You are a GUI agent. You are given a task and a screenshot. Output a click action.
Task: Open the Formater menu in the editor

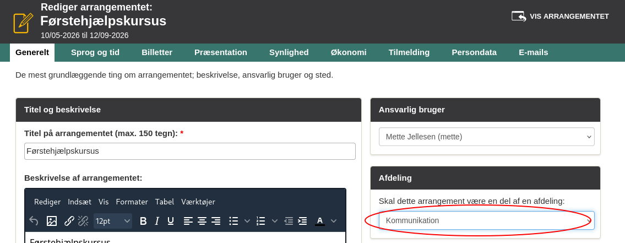click(132, 202)
